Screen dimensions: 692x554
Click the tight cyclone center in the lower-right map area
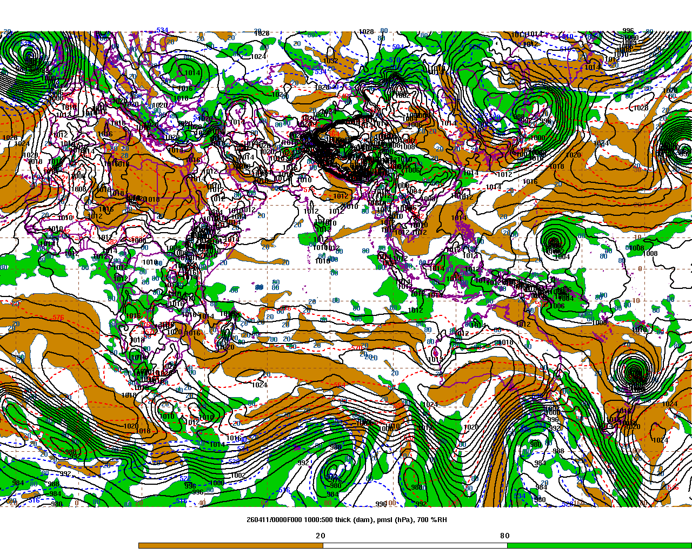(634, 372)
